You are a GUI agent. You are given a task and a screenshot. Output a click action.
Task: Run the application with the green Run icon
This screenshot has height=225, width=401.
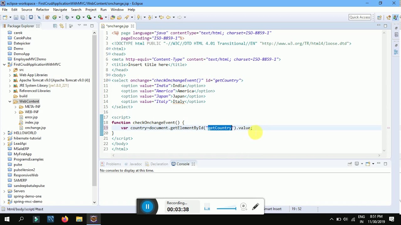(x=78, y=17)
